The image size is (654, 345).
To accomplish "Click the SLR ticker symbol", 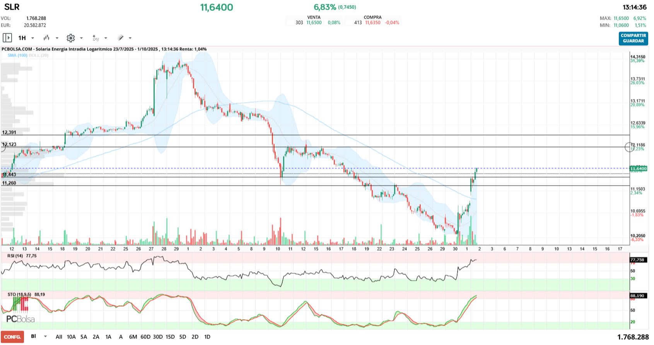I will (12, 7).
